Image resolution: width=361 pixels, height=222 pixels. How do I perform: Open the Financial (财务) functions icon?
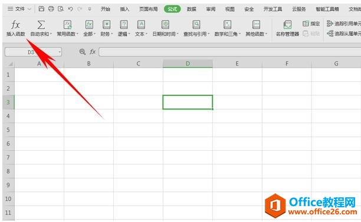(x=106, y=25)
